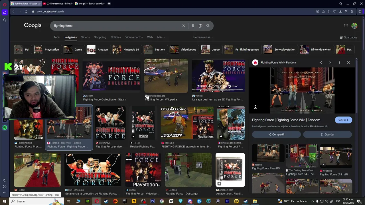Open the browser downloads panel

340,11
